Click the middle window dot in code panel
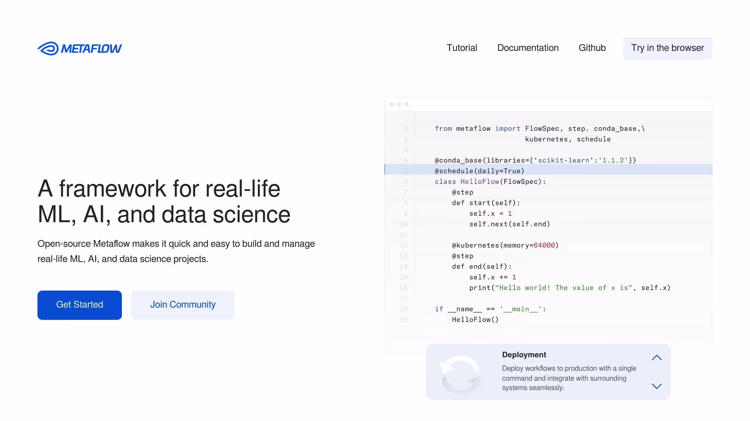The image size is (750, 421). [399, 105]
